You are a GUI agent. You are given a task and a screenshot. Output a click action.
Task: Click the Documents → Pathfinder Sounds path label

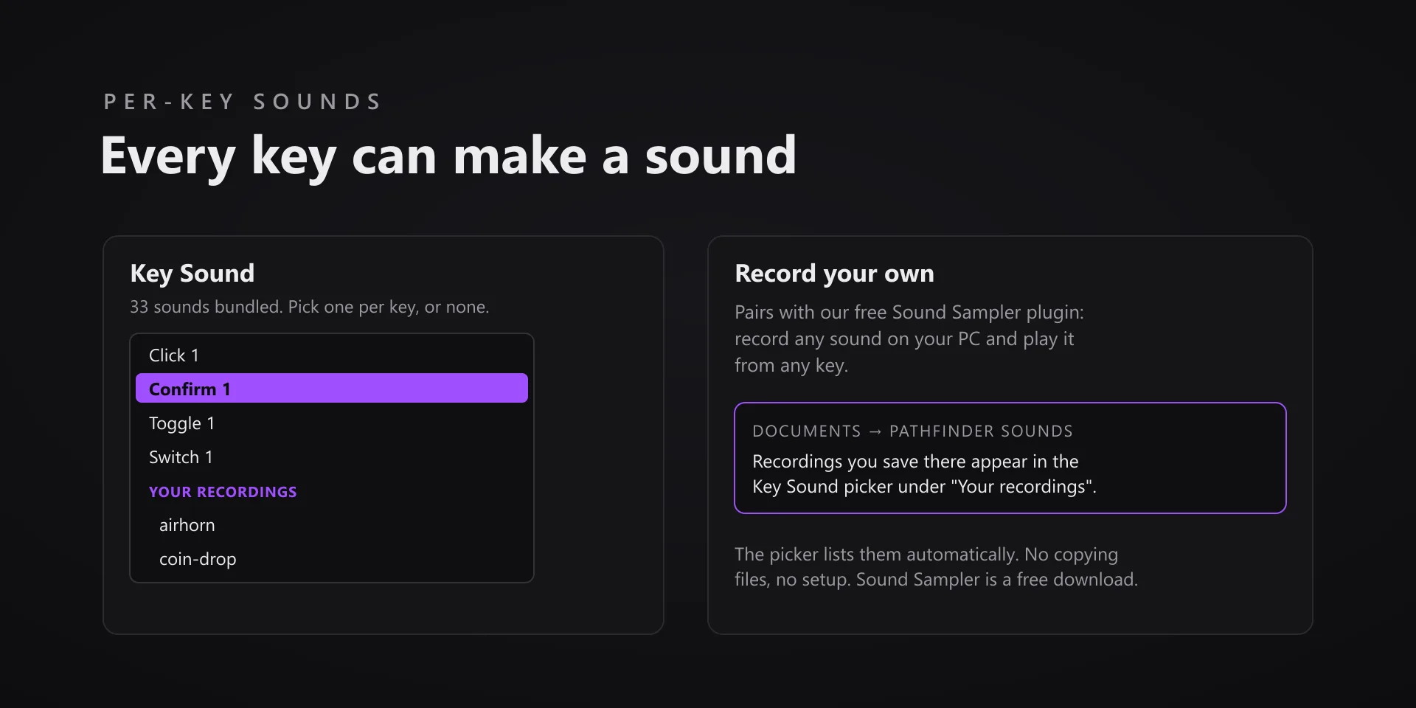[x=912, y=431]
